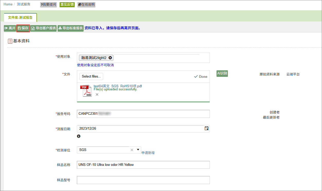Click the info icon below date field
This screenshot has height=191, width=322.
[79, 136]
